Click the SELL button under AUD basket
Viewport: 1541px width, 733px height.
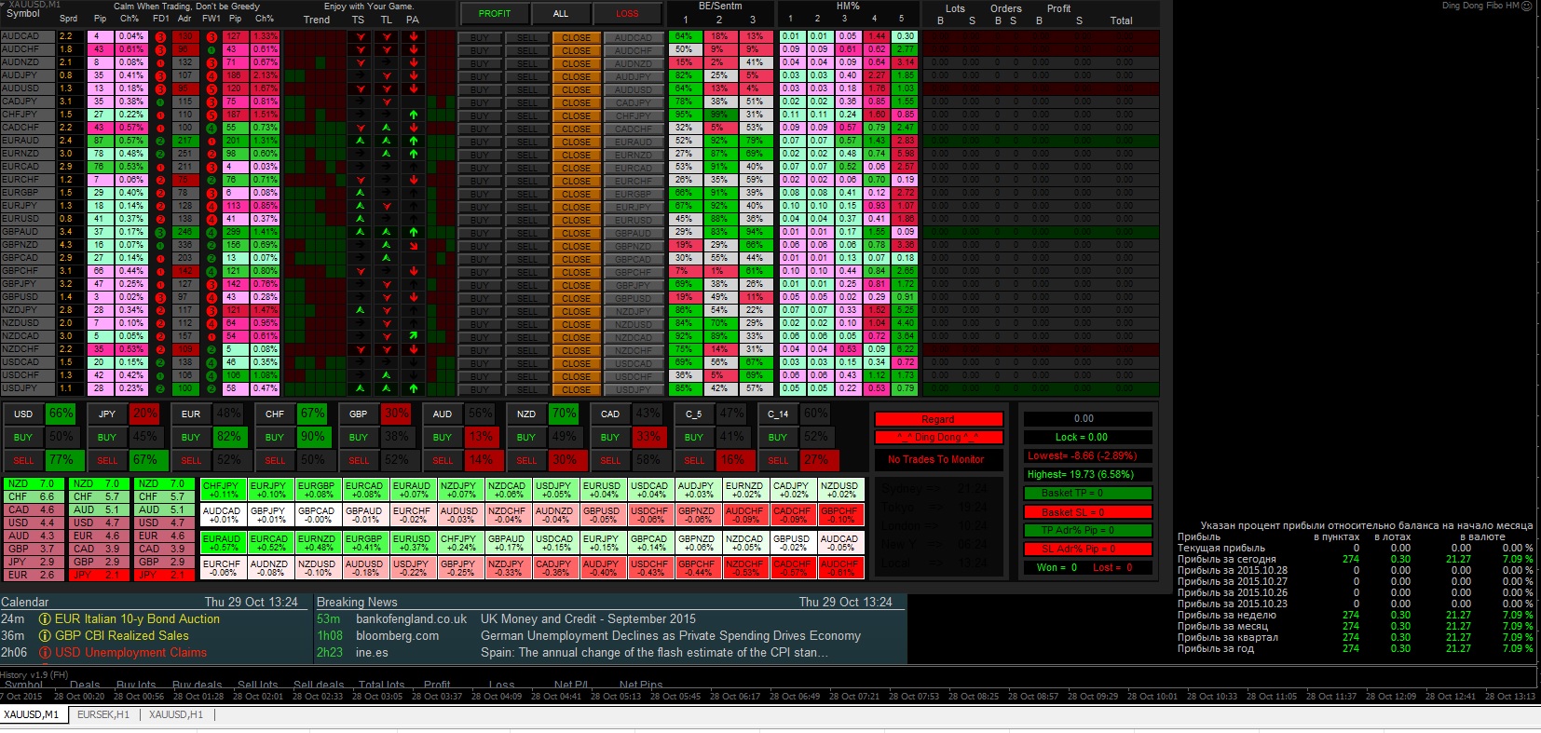(x=443, y=461)
